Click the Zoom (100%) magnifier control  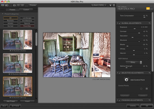click(x=98, y=5)
